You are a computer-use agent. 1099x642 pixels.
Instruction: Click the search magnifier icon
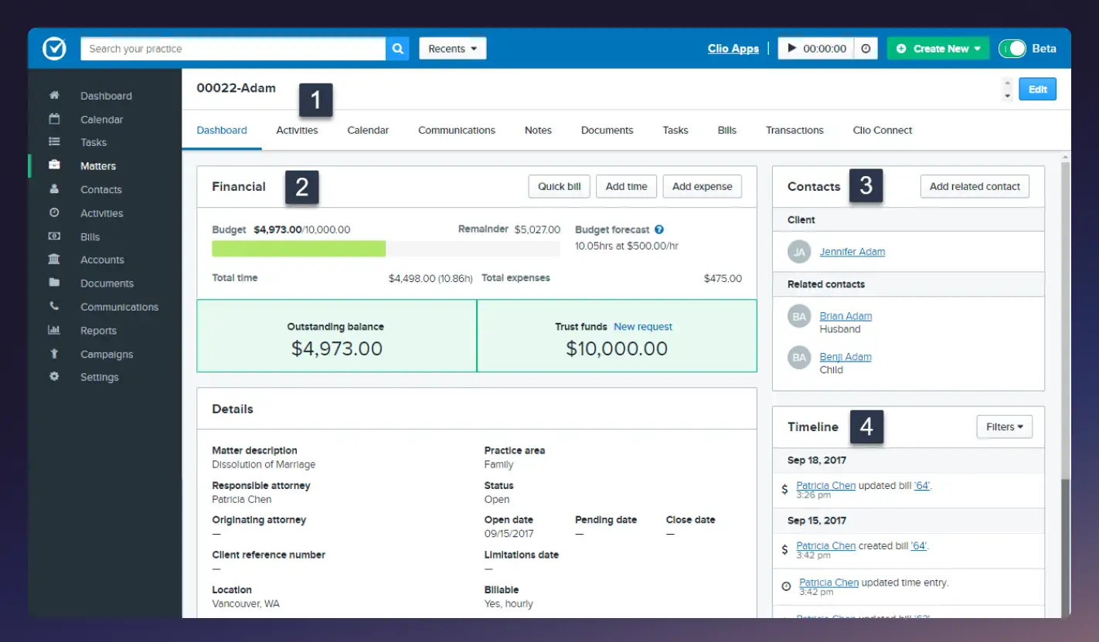click(397, 48)
